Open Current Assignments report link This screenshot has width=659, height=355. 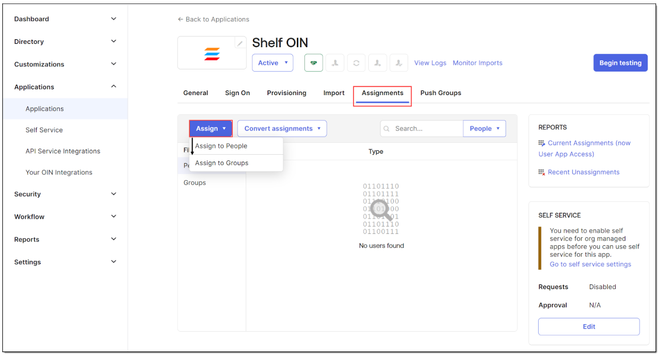coord(585,148)
